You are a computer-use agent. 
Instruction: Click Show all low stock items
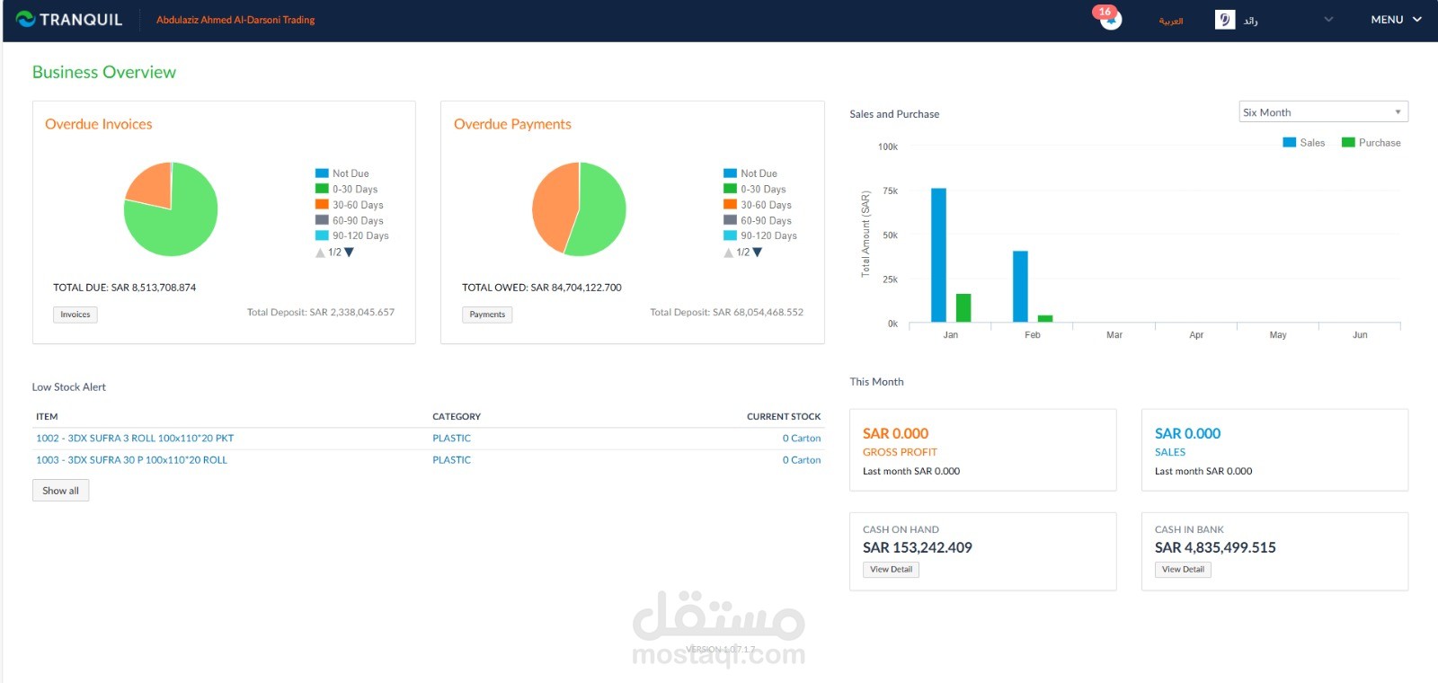(x=60, y=491)
